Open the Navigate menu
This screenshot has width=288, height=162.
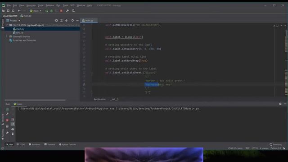click(x=31, y=5)
